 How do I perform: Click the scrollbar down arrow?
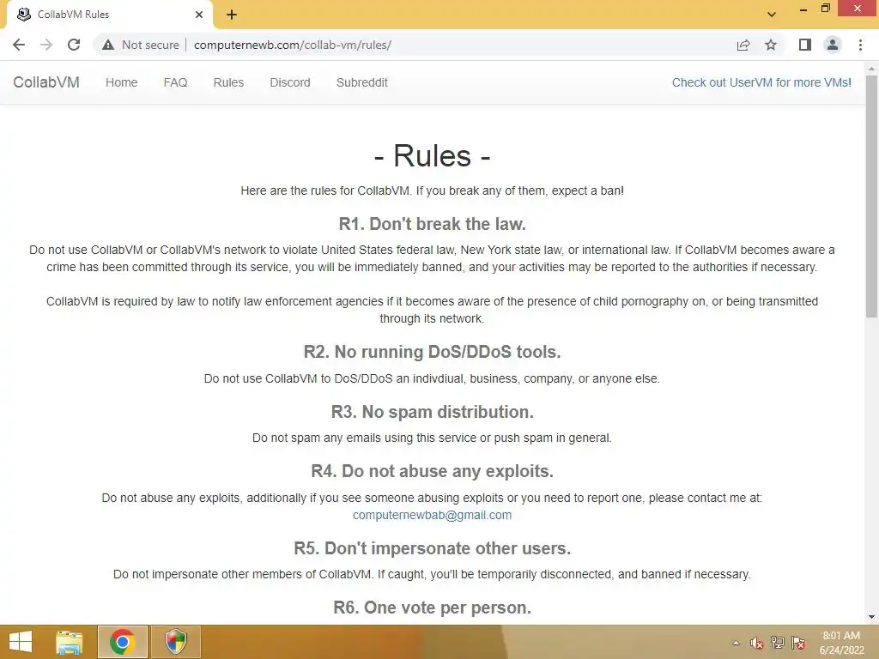(871, 617)
